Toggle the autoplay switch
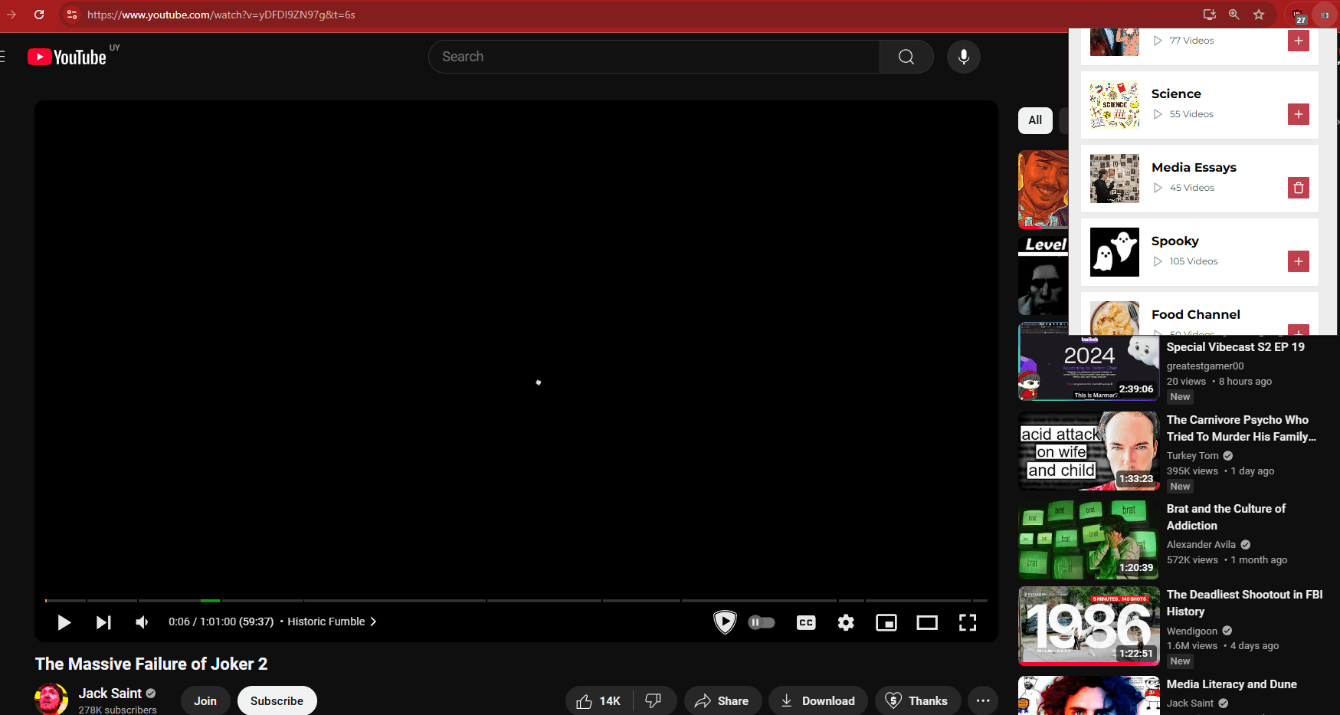Image resolution: width=1340 pixels, height=715 pixels. 761,622
